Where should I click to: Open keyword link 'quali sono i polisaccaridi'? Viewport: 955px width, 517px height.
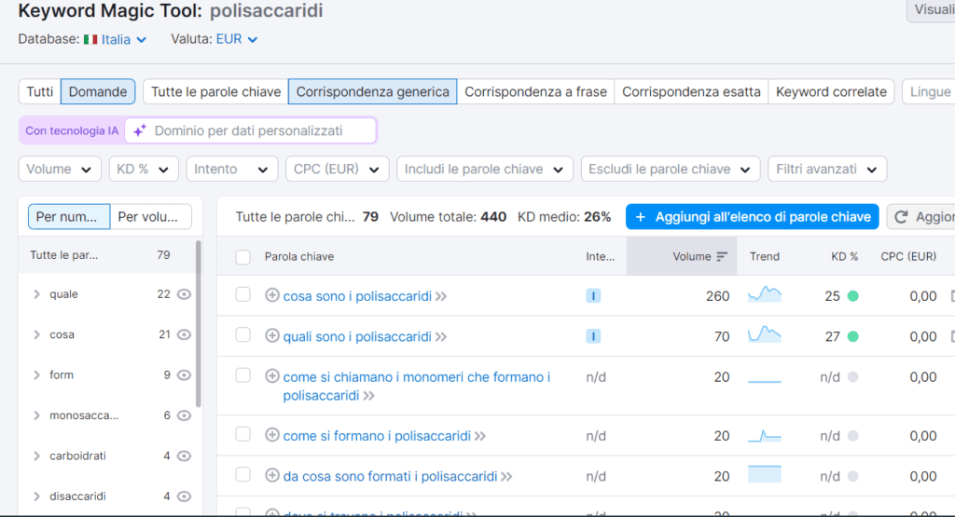[357, 337]
